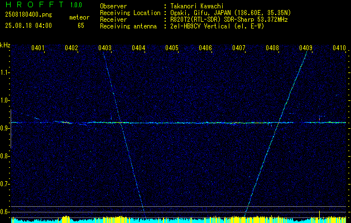351x223 pixels.
Task: Click the 0403 time marker
Action: tap(105, 47)
